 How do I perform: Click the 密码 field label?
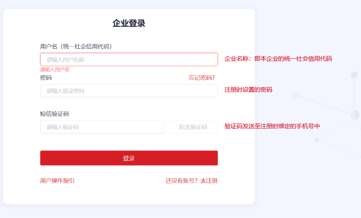point(46,78)
